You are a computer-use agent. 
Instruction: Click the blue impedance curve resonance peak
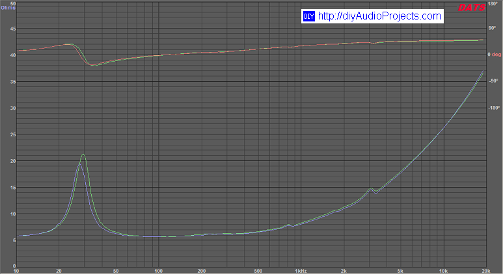(79, 164)
